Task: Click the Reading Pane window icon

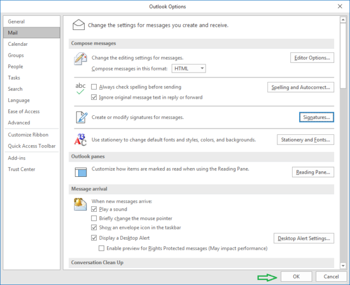Action: point(80,172)
